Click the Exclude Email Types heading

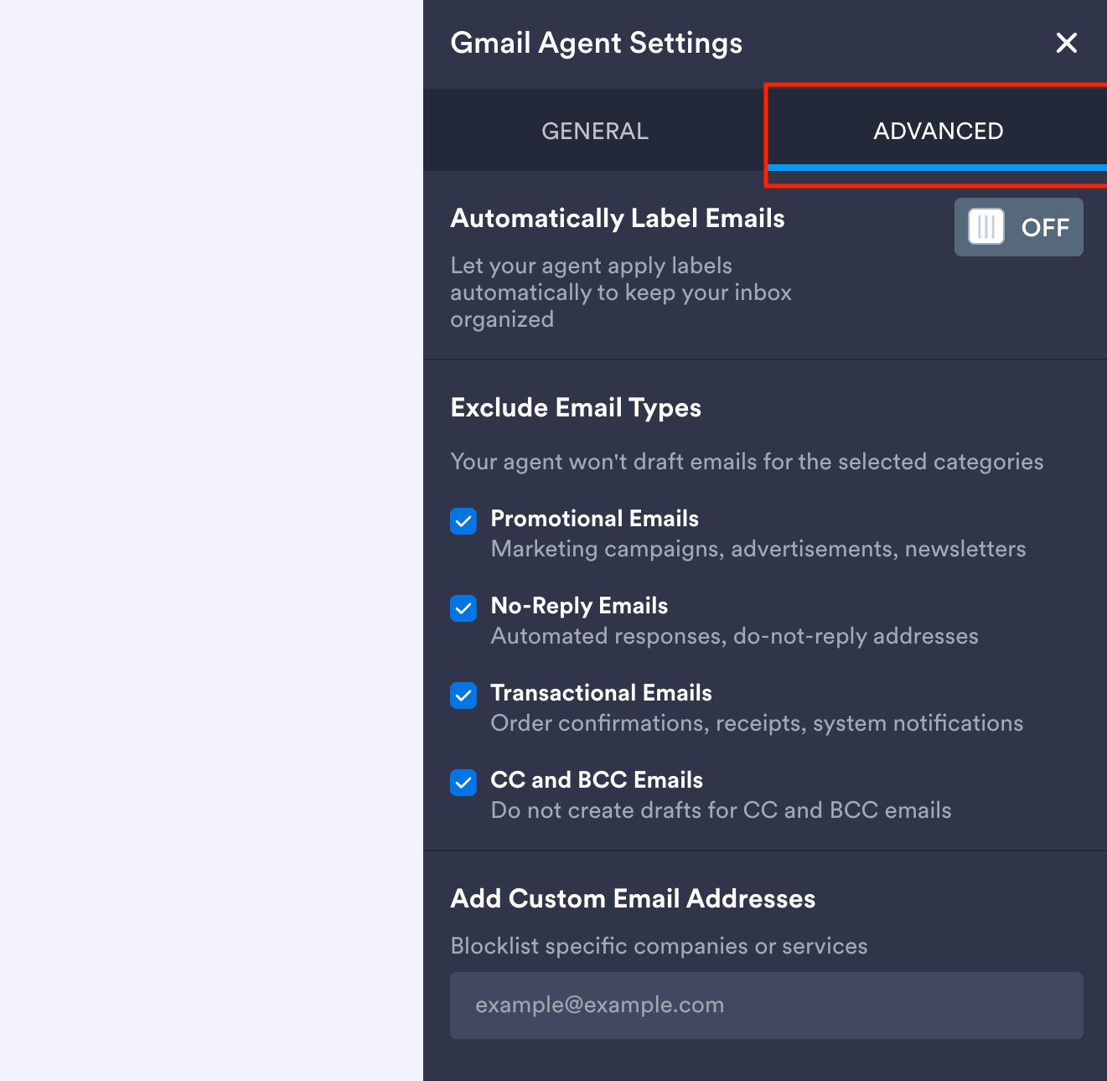pos(576,408)
